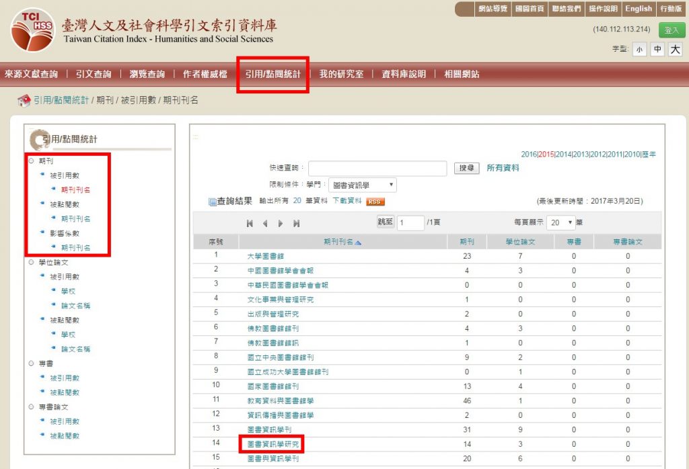The height and width of the screenshot is (469, 689).
Task: Click 期刊刊名 under 期刊 被點閱數 in sidebar
Action: [75, 219]
